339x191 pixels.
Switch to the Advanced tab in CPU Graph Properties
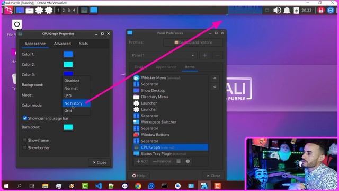pyautogui.click(x=63, y=44)
